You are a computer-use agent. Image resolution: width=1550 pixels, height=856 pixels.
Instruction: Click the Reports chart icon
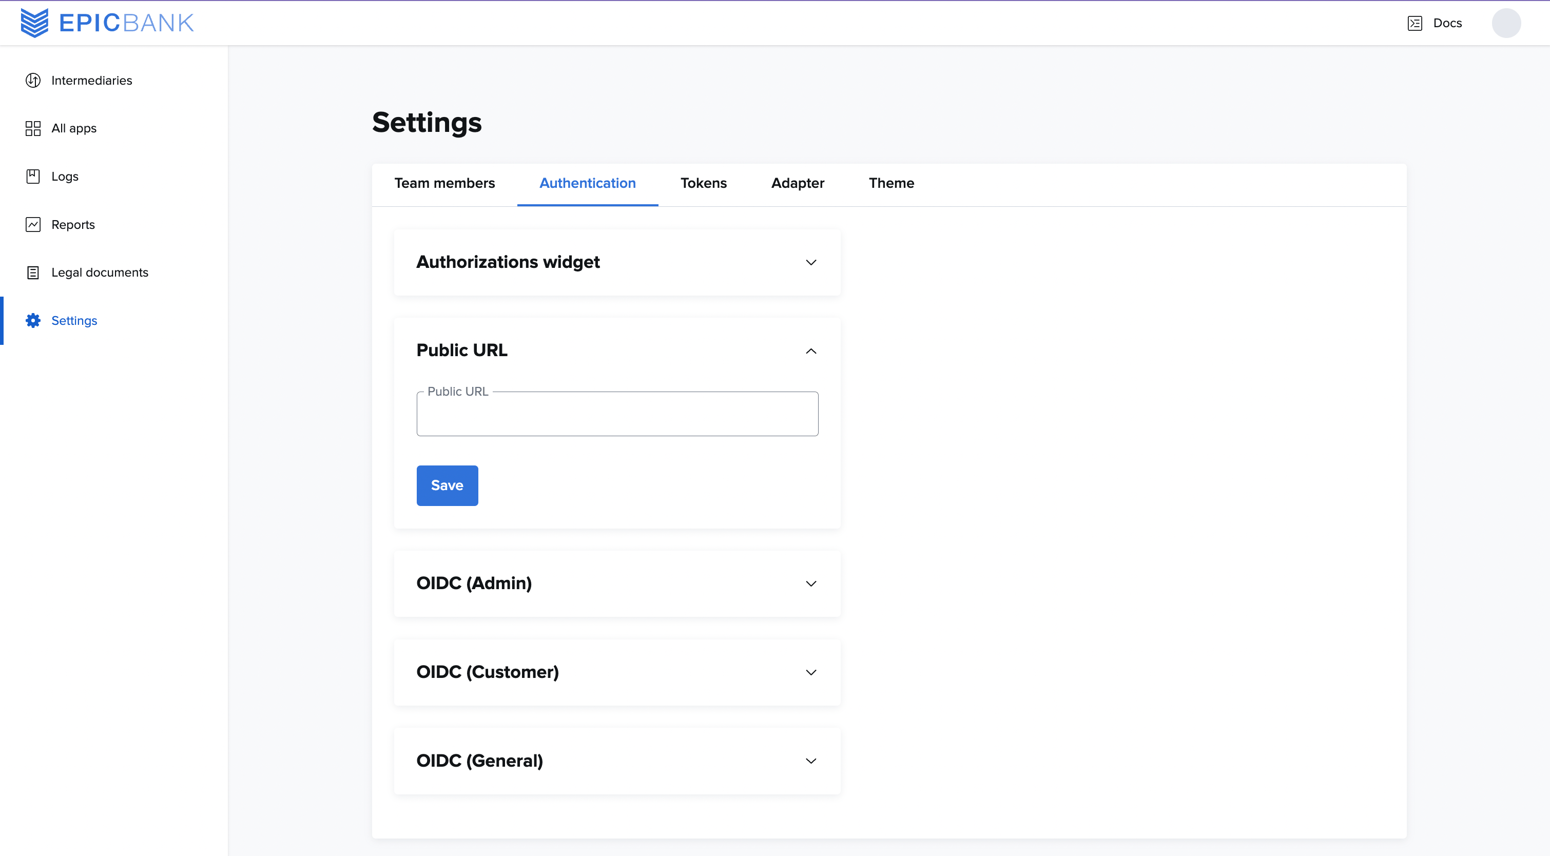33,224
